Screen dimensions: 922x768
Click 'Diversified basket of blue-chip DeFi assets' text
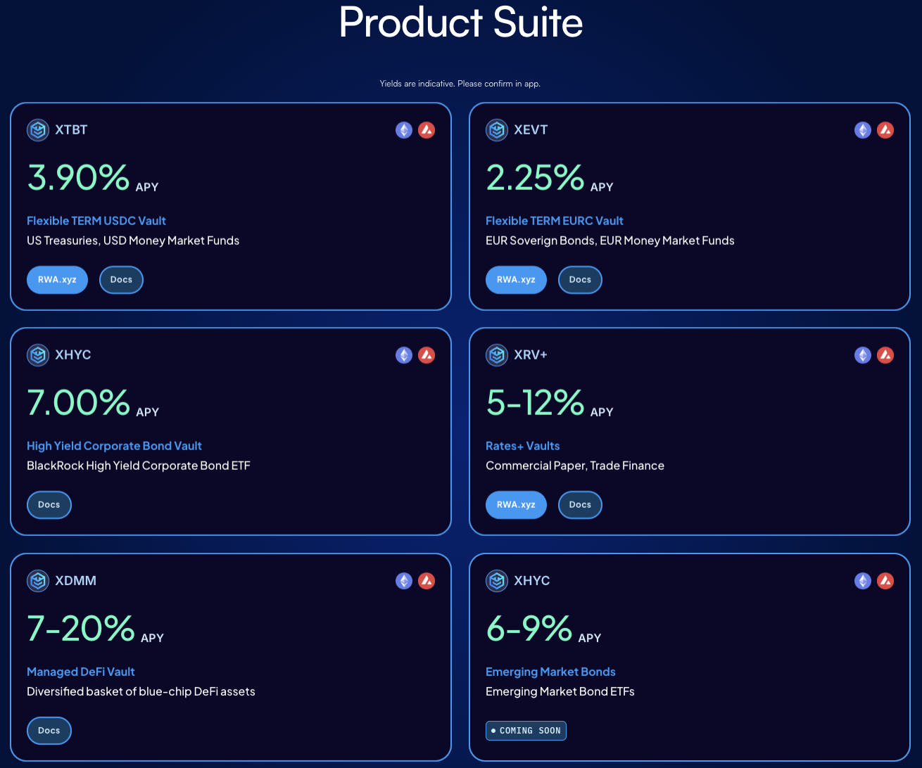pos(141,691)
